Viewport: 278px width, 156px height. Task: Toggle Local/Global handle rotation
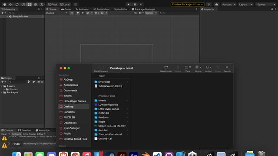tap(65, 4)
